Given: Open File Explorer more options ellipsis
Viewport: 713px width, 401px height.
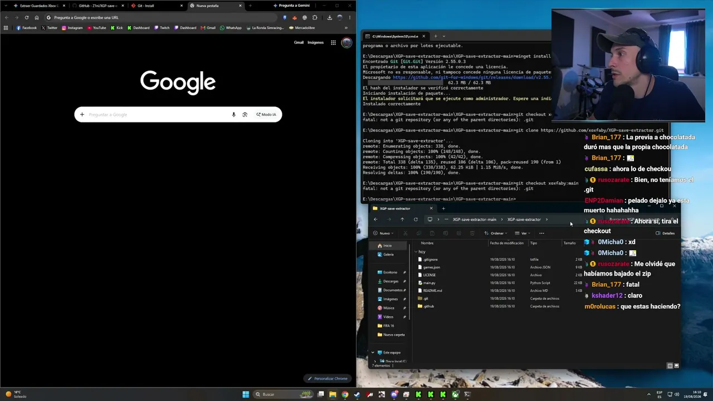Looking at the screenshot, I should point(541,233).
